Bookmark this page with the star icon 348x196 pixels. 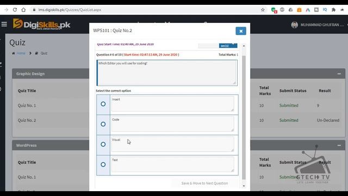coord(263,10)
